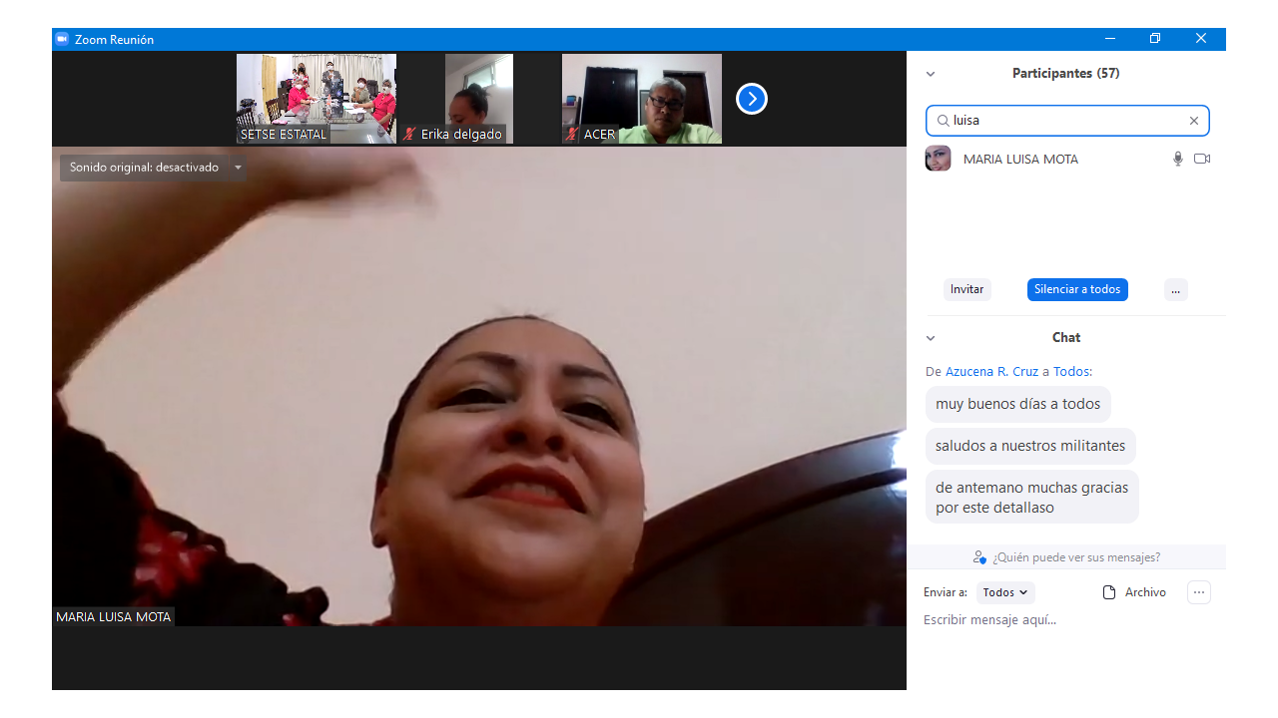Collapse the Chat panel chevron
The height and width of the screenshot is (718, 1278).
pyautogui.click(x=931, y=338)
